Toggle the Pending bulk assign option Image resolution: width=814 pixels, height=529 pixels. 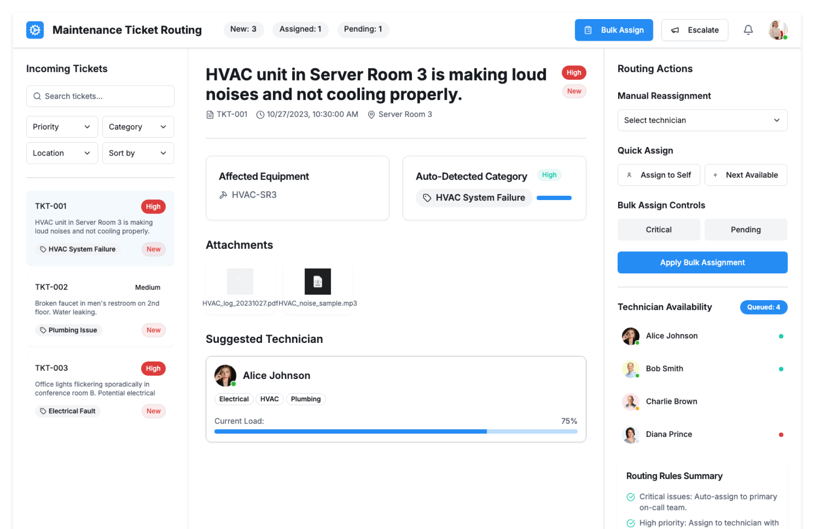(x=745, y=230)
